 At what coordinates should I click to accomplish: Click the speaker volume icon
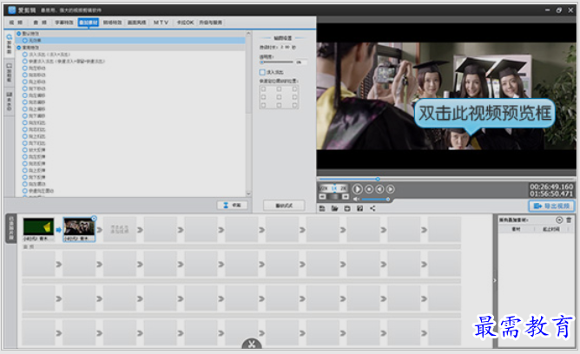[x=356, y=200]
